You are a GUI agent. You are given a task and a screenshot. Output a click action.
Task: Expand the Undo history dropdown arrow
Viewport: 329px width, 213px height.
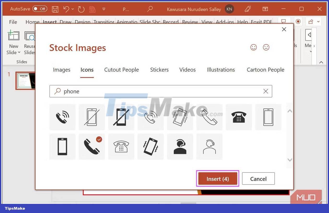click(x=72, y=9)
